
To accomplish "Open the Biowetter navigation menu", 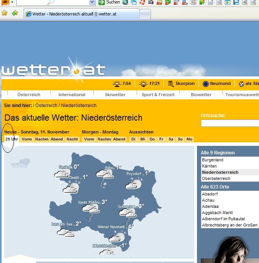I will (201, 95).
